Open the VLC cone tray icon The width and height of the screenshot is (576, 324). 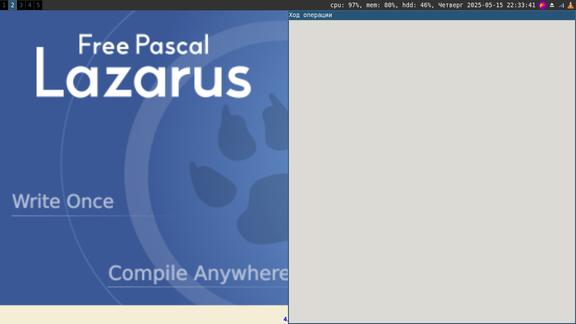[x=571, y=5]
